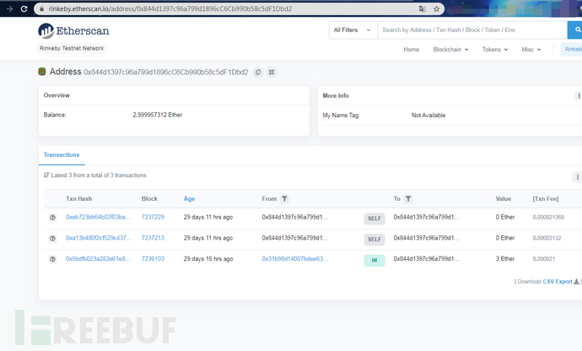Open transaction hash 0x5bdfb023a282e61e8
582x351 pixels.
click(x=99, y=258)
